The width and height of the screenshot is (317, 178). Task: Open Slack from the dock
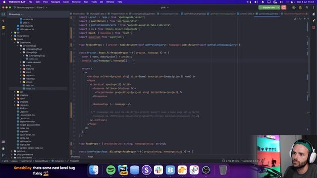[158, 170]
